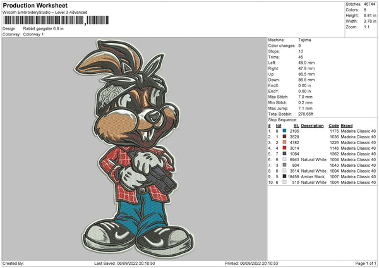Click the 'N#' column header
Image resolution: width=379 pixels, height=268 pixels.
click(x=279, y=126)
